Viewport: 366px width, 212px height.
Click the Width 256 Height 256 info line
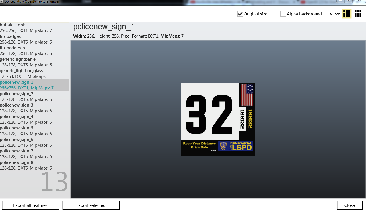pos(128,36)
